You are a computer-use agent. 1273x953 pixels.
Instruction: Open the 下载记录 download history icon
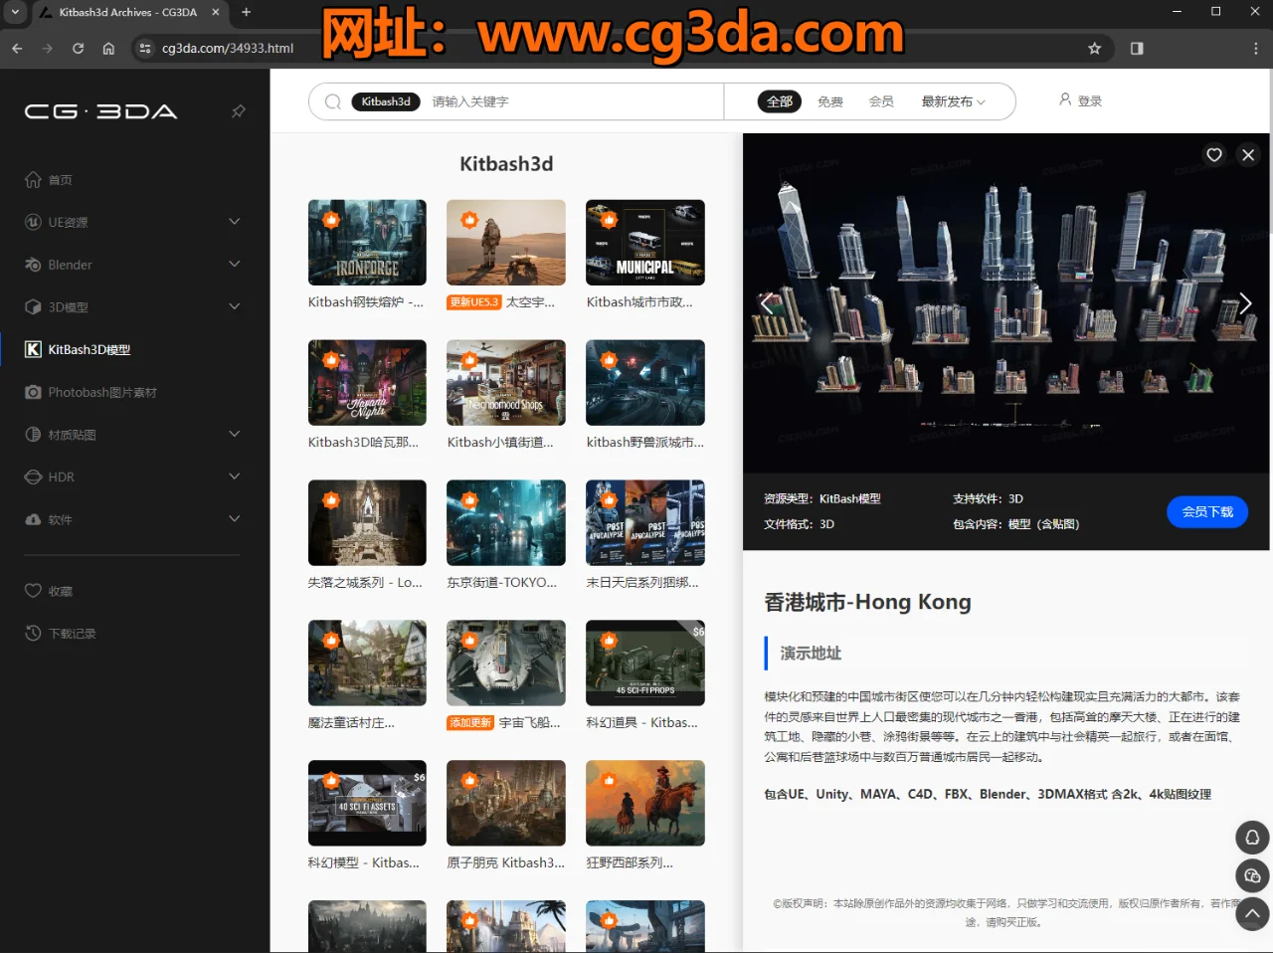click(33, 633)
